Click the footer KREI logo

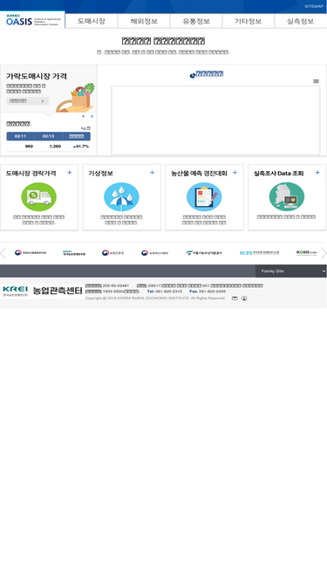coord(15,291)
